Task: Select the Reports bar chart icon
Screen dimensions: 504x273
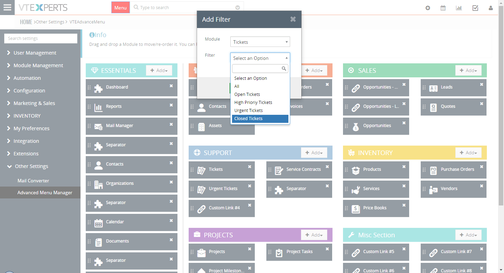Action: click(98, 107)
